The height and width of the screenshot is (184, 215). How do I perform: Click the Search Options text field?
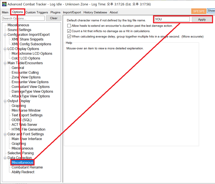tap(23, 18)
